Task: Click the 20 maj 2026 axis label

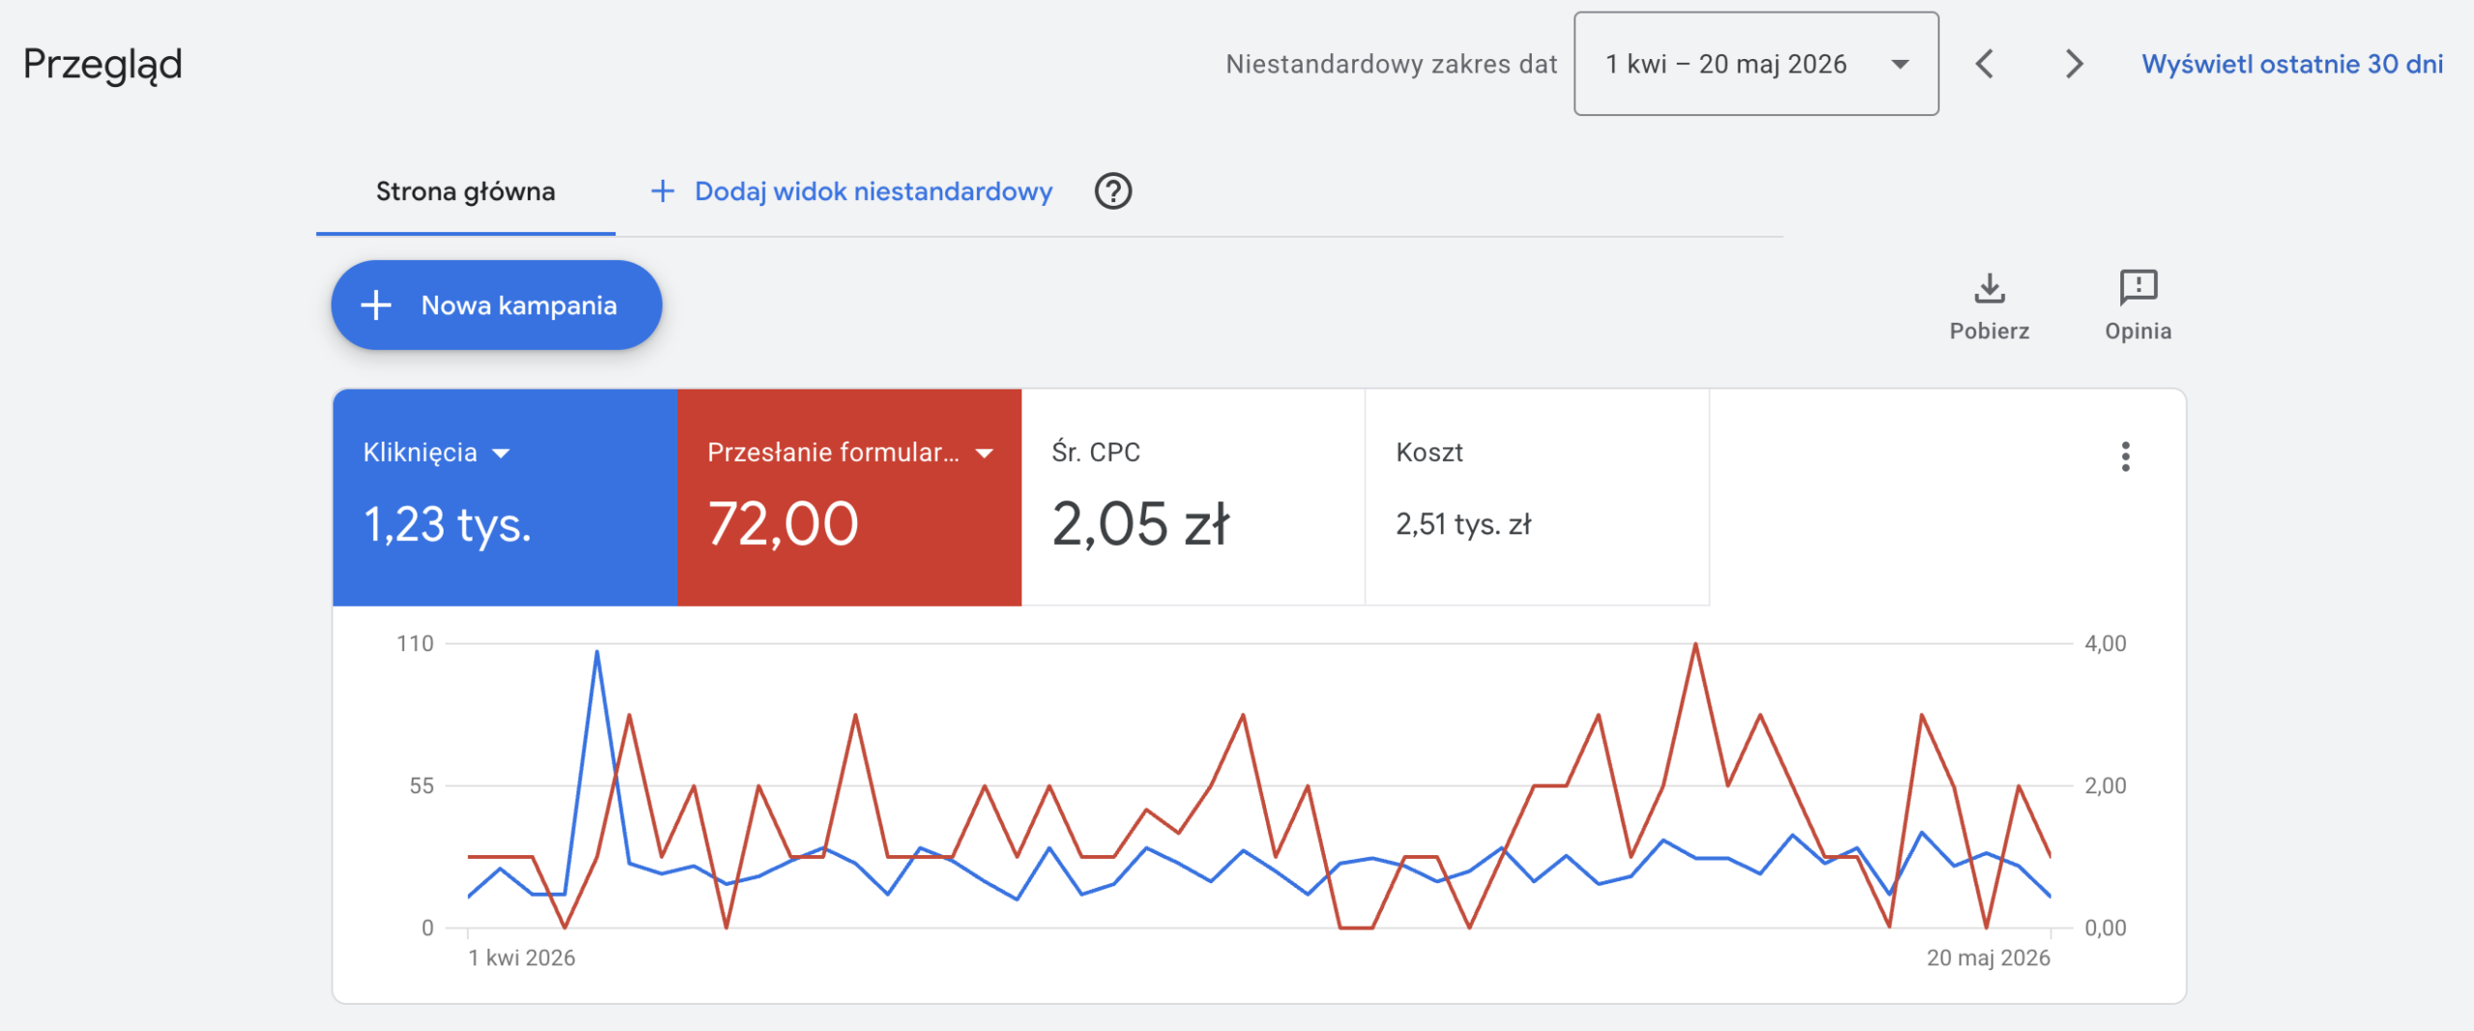Action: pos(1988,958)
